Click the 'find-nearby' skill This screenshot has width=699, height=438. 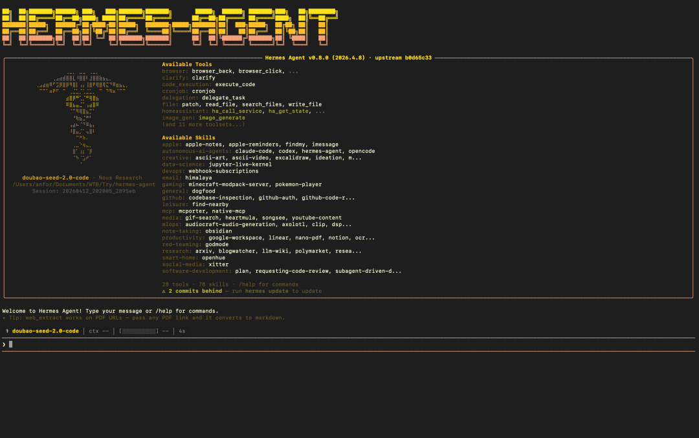(210, 205)
